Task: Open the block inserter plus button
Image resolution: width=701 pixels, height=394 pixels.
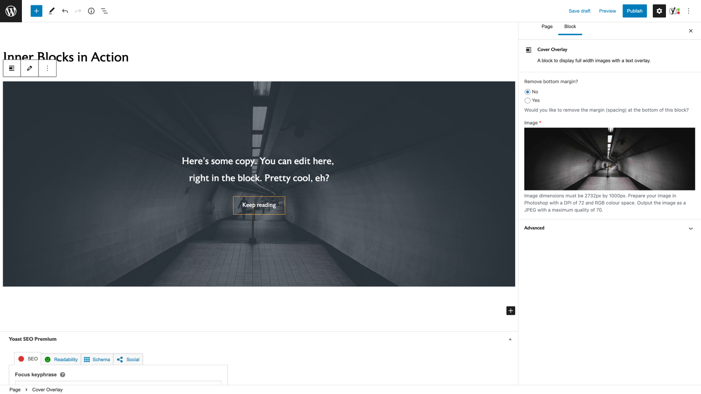Action: coord(36,11)
